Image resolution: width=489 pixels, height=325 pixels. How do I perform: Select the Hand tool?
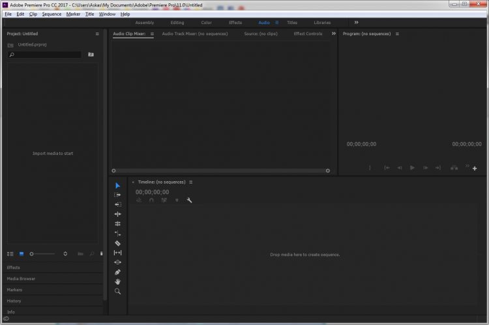117,281
